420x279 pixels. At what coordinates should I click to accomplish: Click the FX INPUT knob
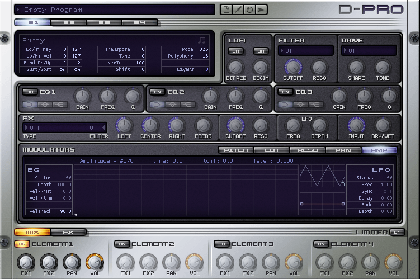click(356, 125)
